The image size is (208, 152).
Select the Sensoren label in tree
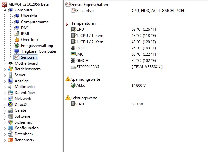[29, 57]
